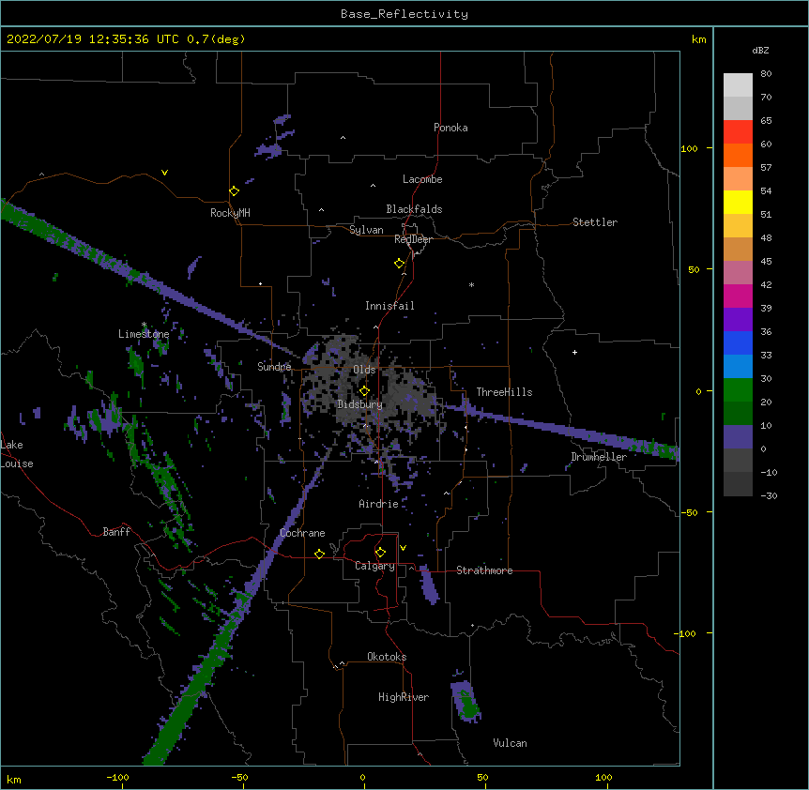This screenshot has width=809, height=790.
Task: Click the yellow V marker northwest of RockyMH
Action: (164, 173)
